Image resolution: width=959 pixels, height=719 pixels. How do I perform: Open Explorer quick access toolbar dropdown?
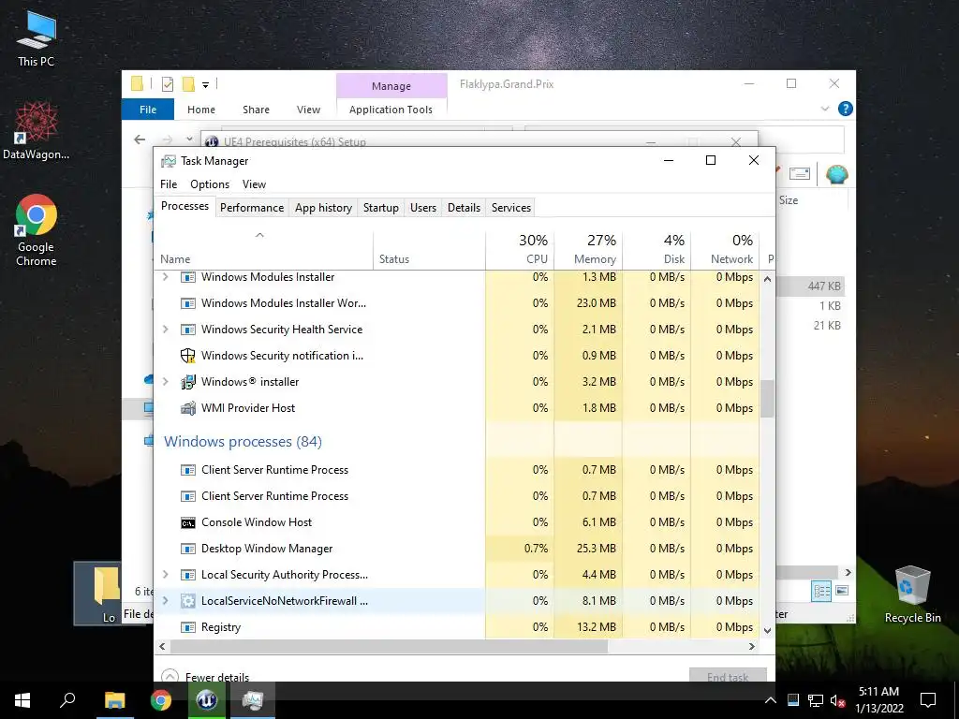[x=205, y=85]
